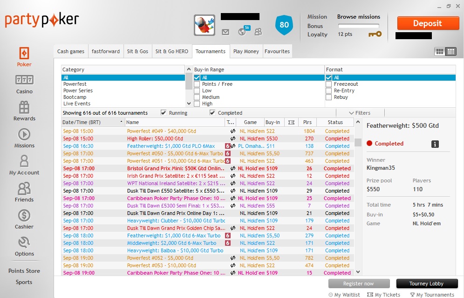Expand the Filters dropdown

(x=360, y=113)
